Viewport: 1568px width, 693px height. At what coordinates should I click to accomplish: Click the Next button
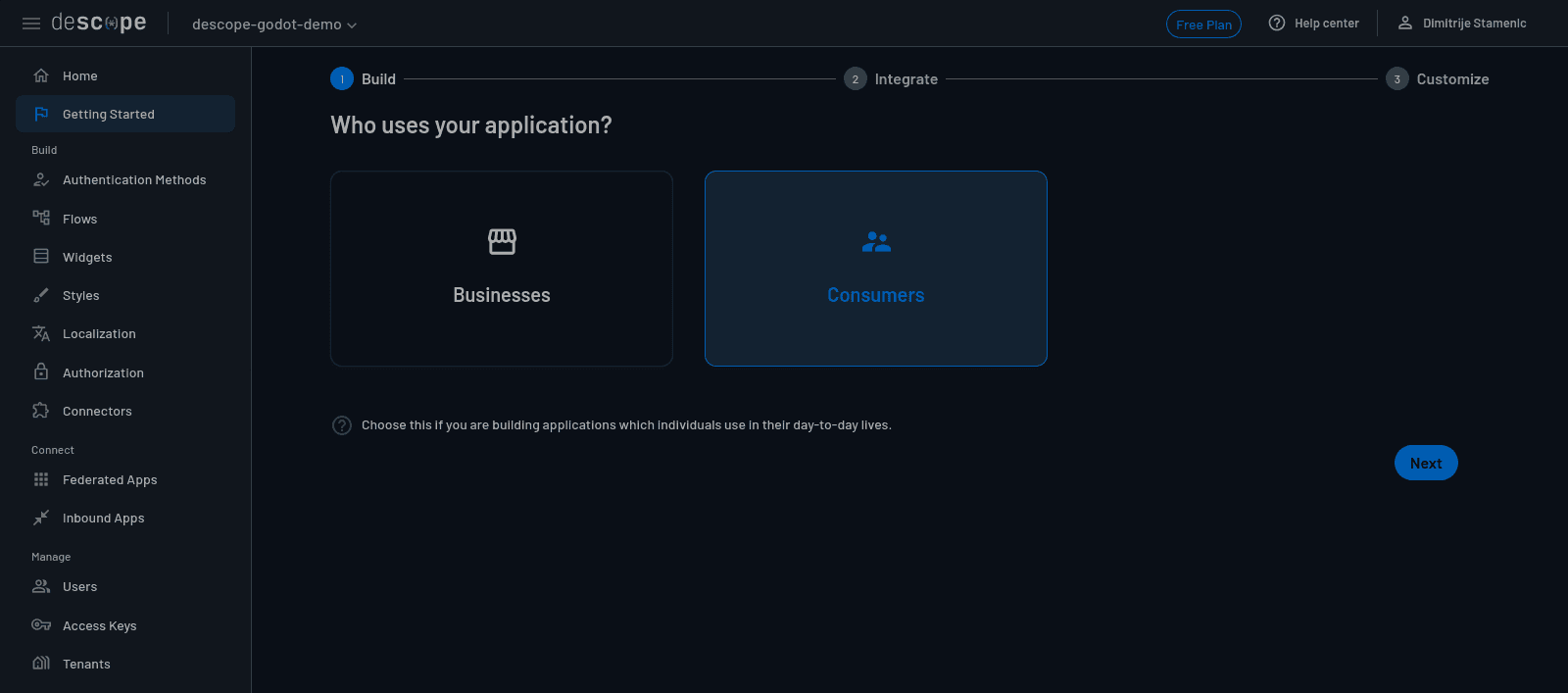tap(1425, 464)
